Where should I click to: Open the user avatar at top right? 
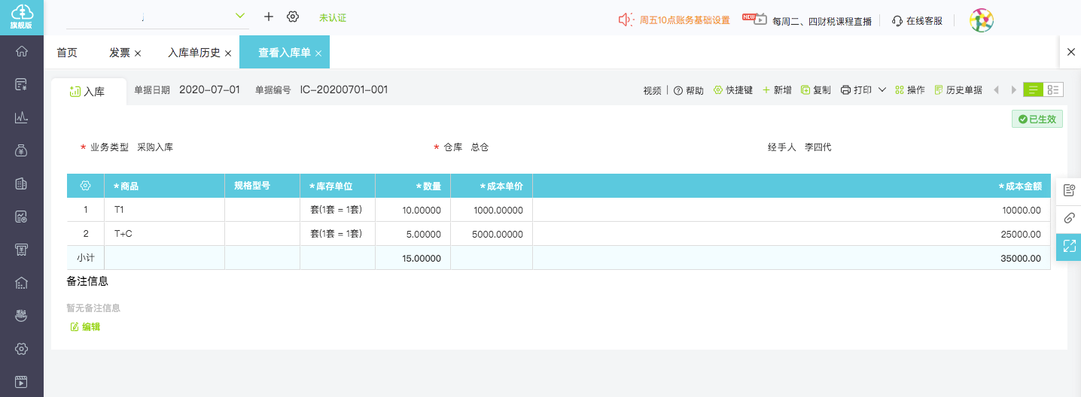tap(981, 20)
